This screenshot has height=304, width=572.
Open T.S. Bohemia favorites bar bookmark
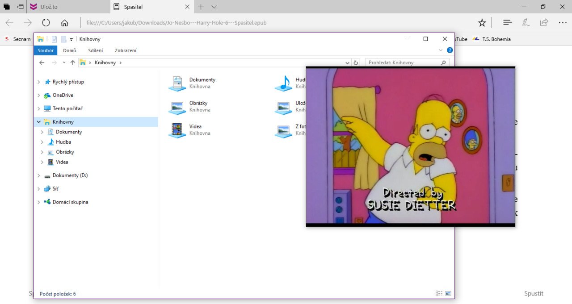[492, 39]
